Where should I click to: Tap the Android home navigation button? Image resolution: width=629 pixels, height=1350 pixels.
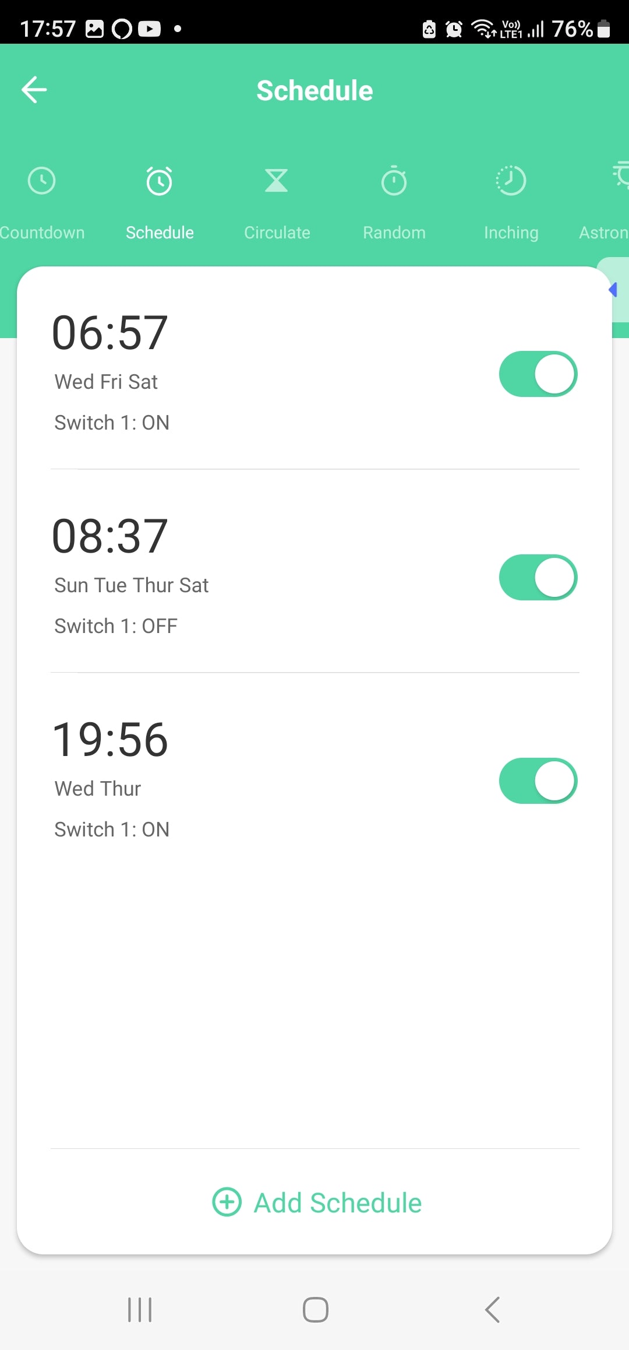coord(315,1310)
